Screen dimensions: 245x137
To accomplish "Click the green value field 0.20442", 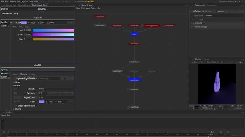I will (28, 35).
